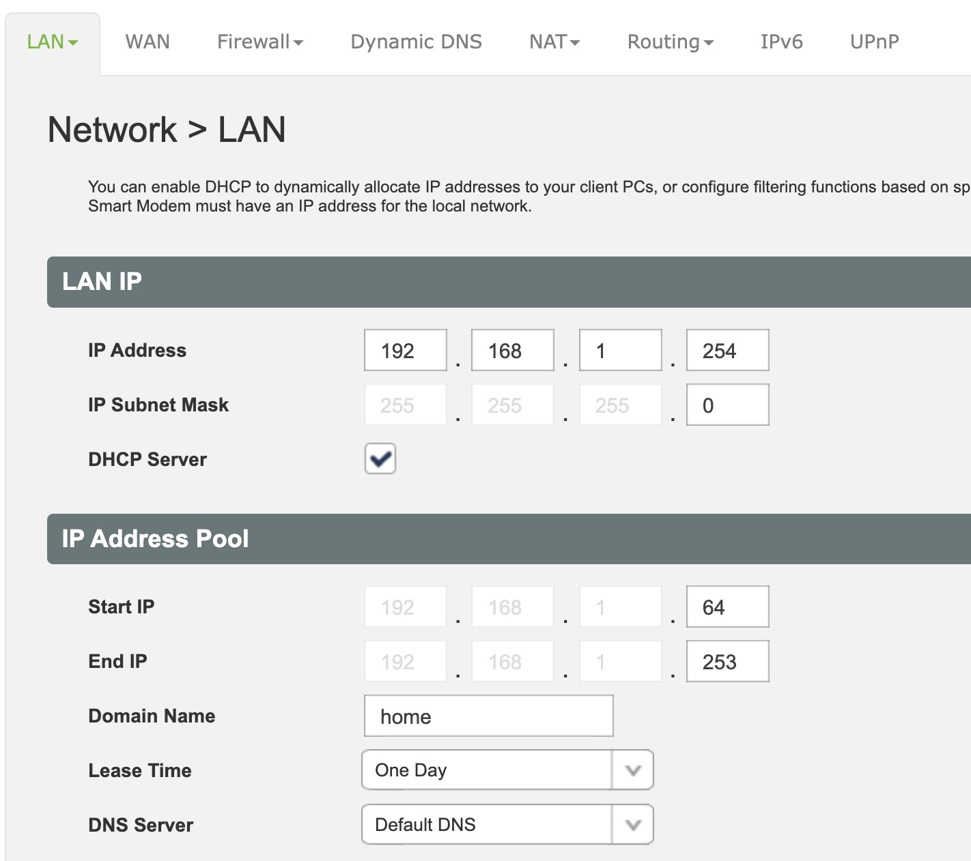Expand the Routing dropdown menu
The width and height of the screenshot is (971, 861).
[670, 42]
